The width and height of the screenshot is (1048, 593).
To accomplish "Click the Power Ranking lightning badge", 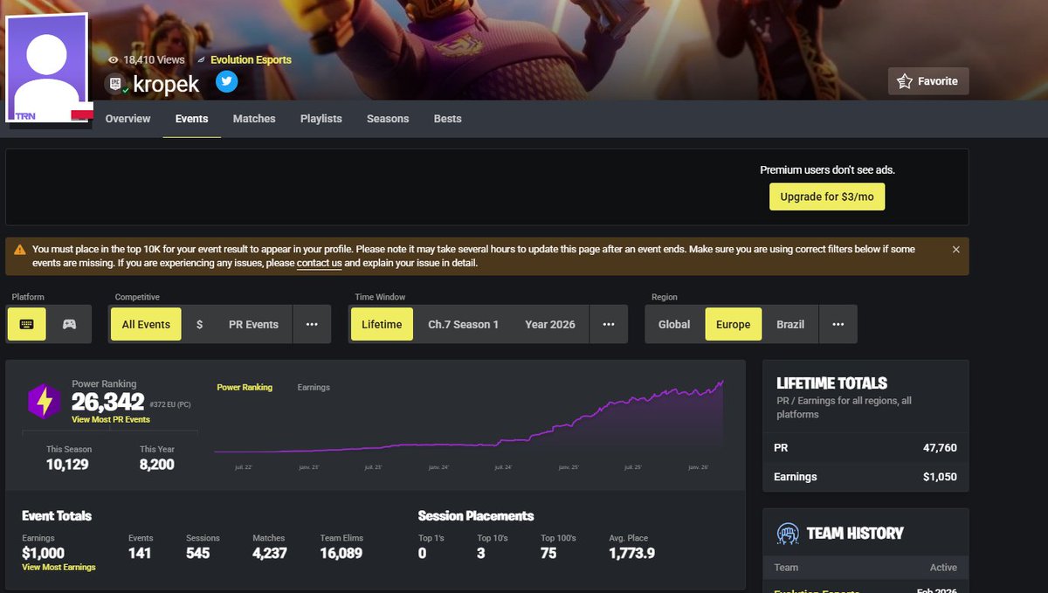I will point(43,401).
